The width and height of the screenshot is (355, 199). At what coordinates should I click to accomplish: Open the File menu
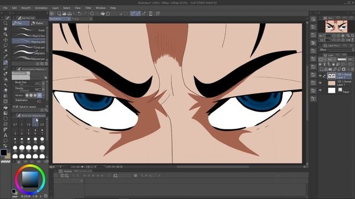click(x=5, y=8)
